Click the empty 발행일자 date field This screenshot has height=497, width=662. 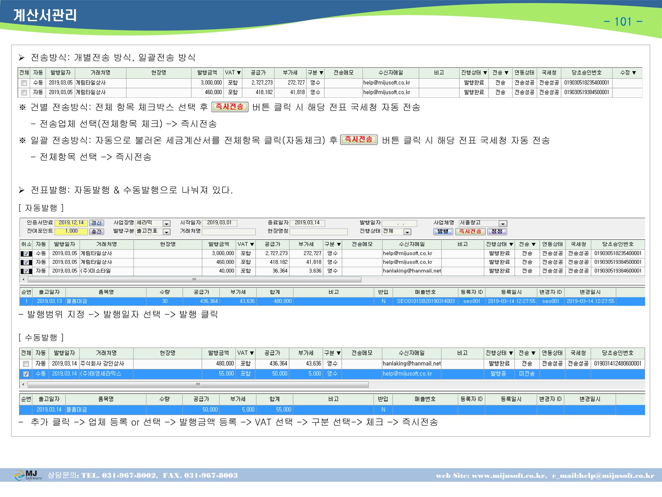click(x=399, y=223)
